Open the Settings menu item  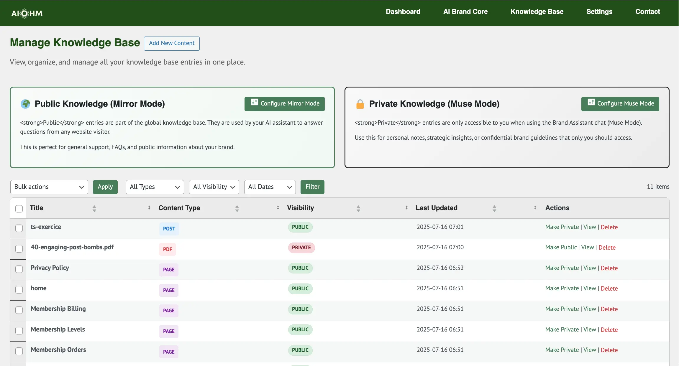(x=599, y=12)
